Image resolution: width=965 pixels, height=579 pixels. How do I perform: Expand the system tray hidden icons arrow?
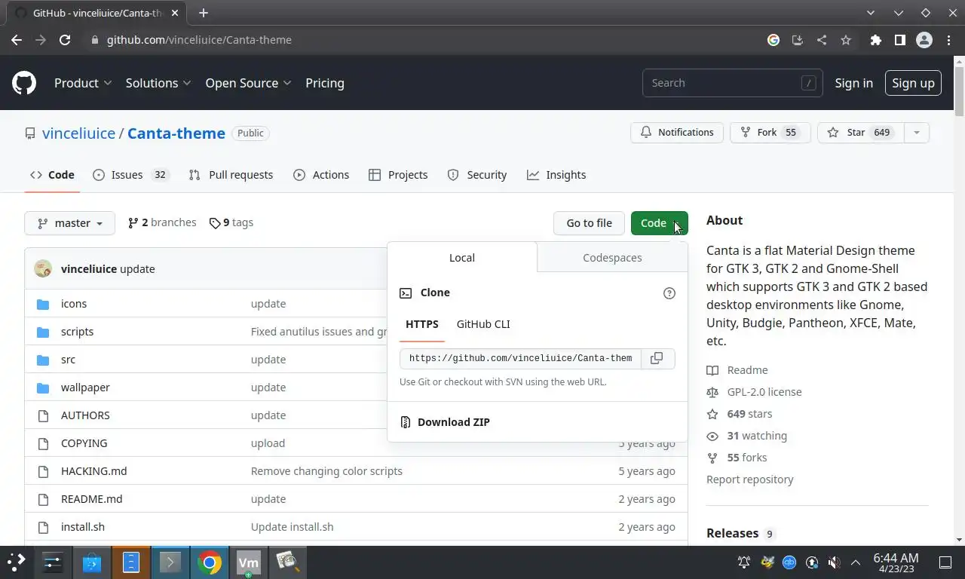[x=856, y=562]
